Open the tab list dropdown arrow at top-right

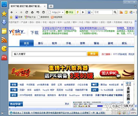pyautogui.click(x=135, y=6)
